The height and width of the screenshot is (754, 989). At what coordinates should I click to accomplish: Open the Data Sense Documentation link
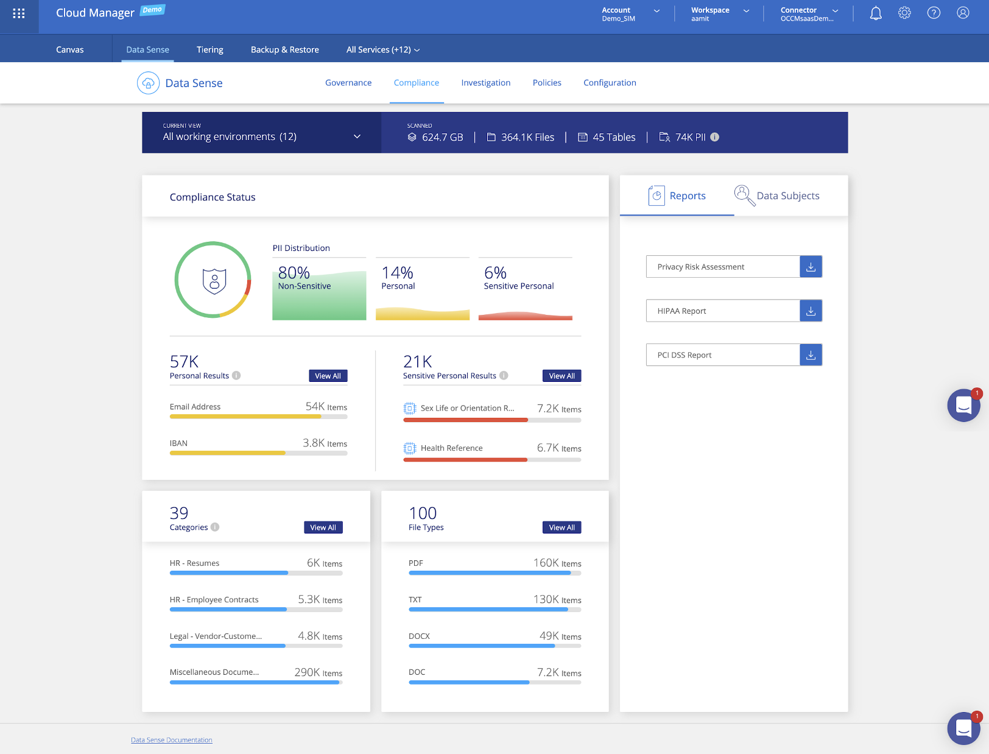point(172,740)
